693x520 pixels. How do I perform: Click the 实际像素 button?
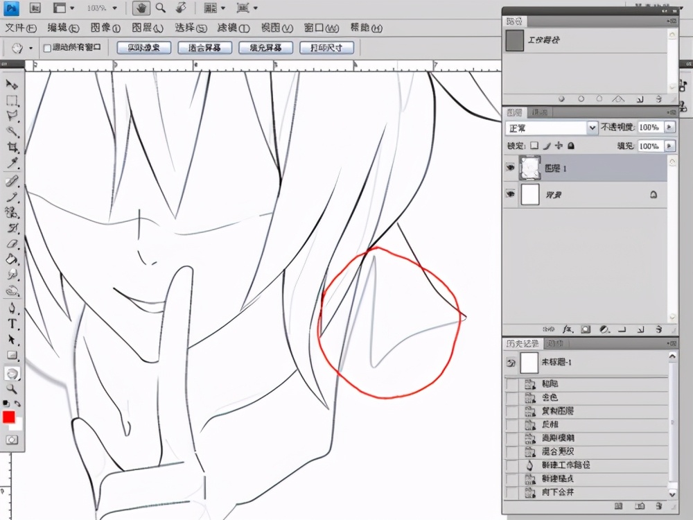point(143,48)
